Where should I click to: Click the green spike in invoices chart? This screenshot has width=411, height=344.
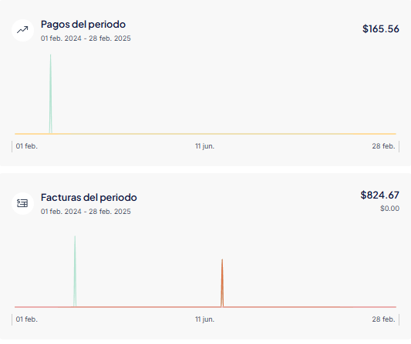(75, 272)
